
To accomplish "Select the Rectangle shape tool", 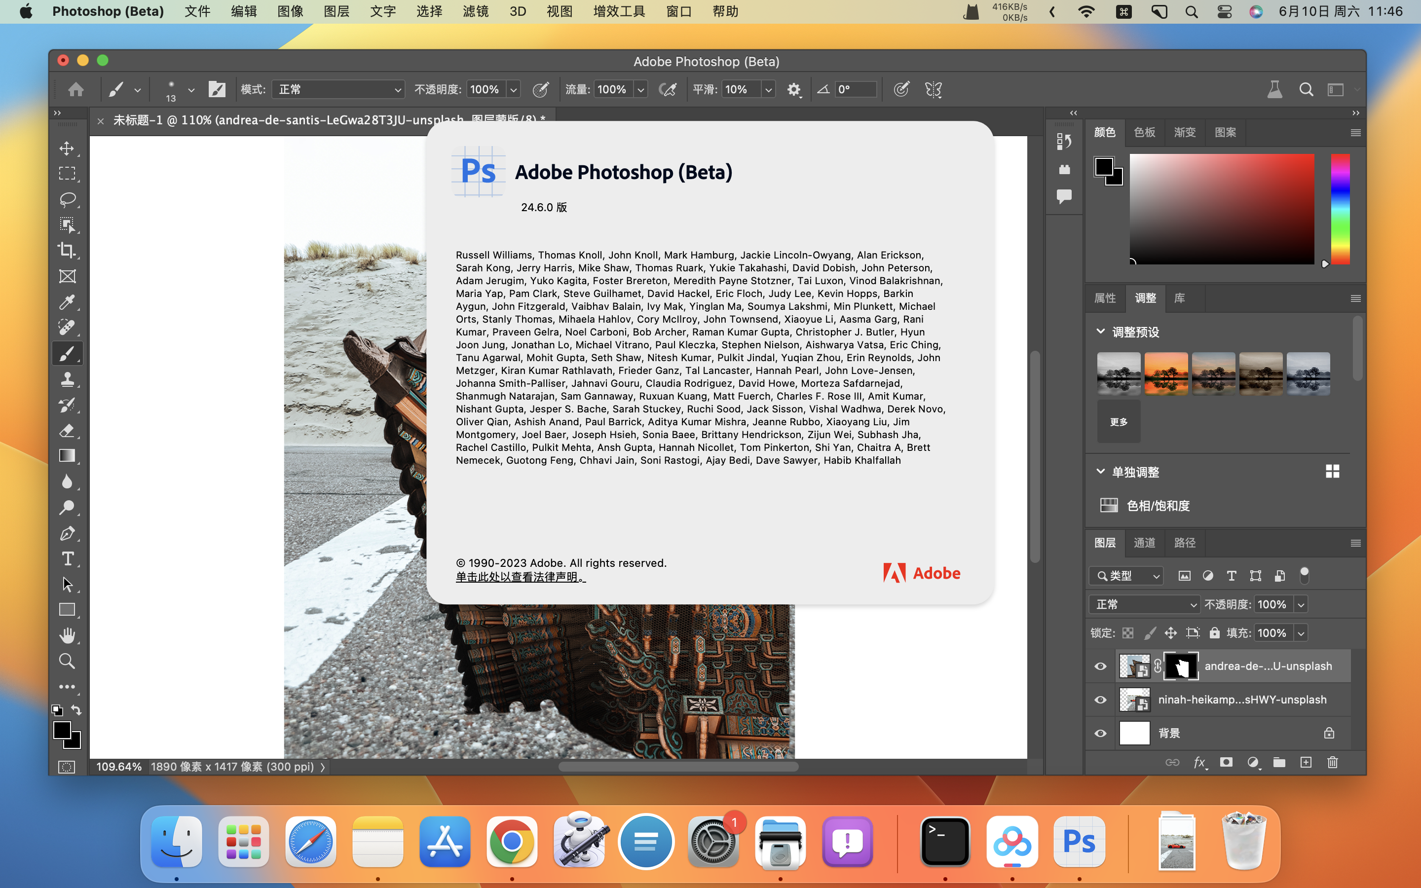I will click(x=67, y=610).
